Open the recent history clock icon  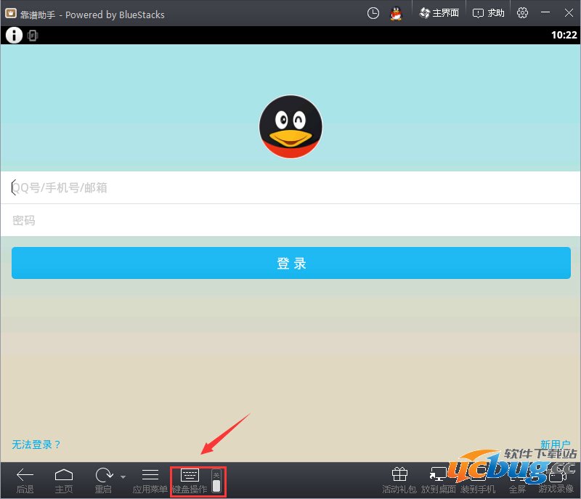coord(373,13)
